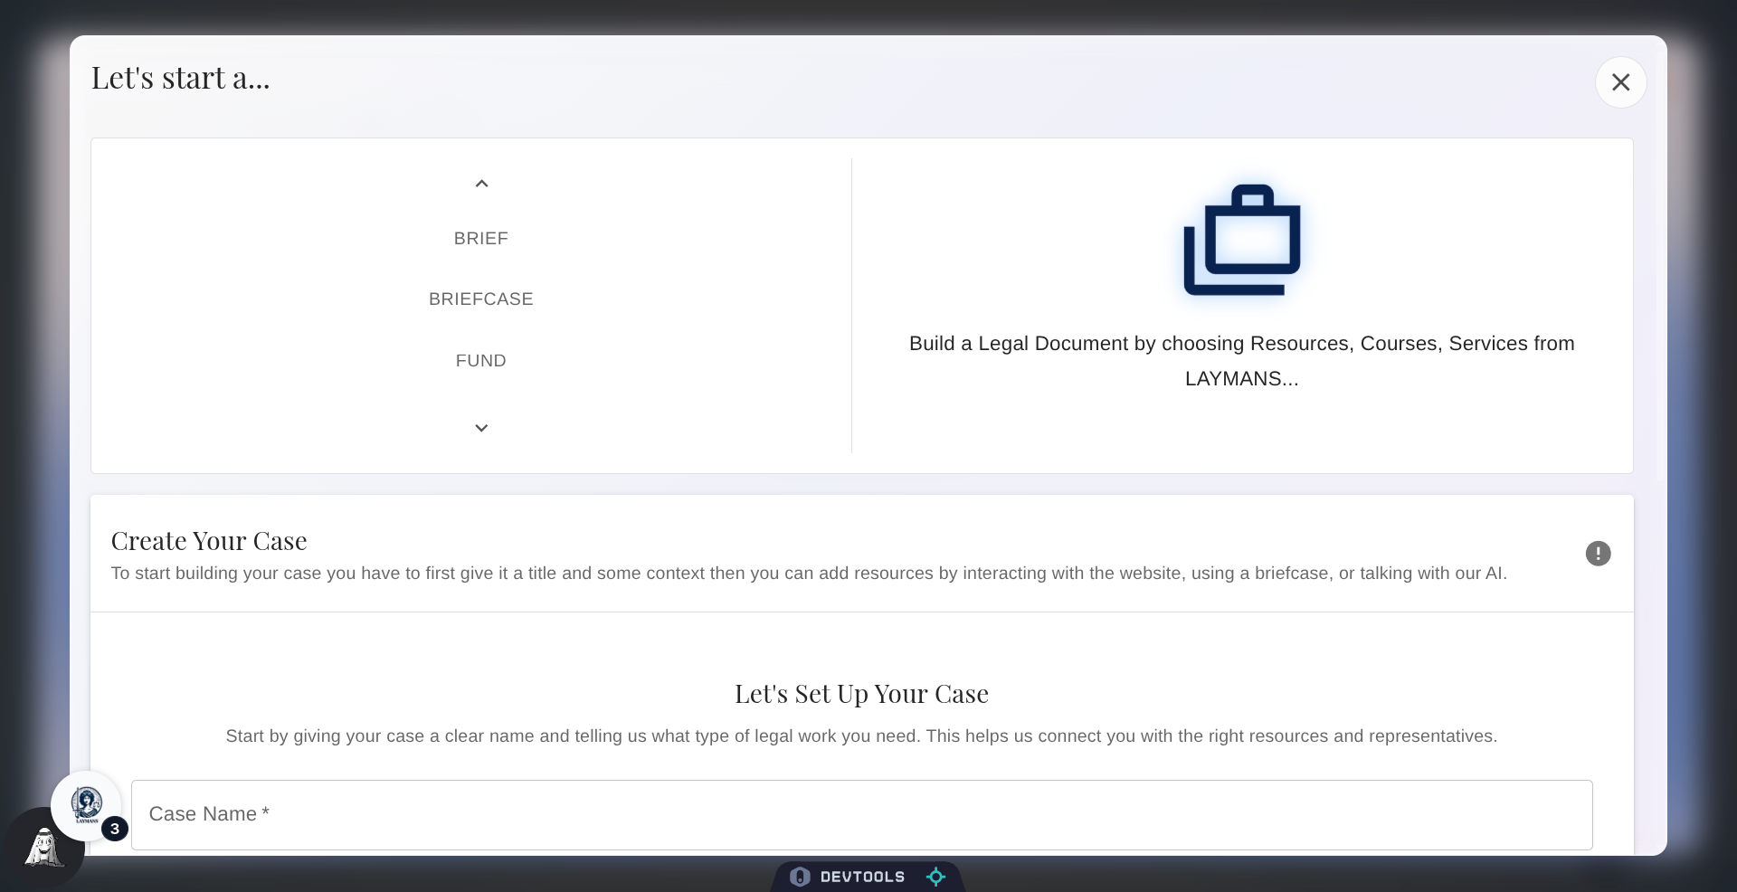
Task: Click the notification badge showing 3
Action: (x=115, y=828)
